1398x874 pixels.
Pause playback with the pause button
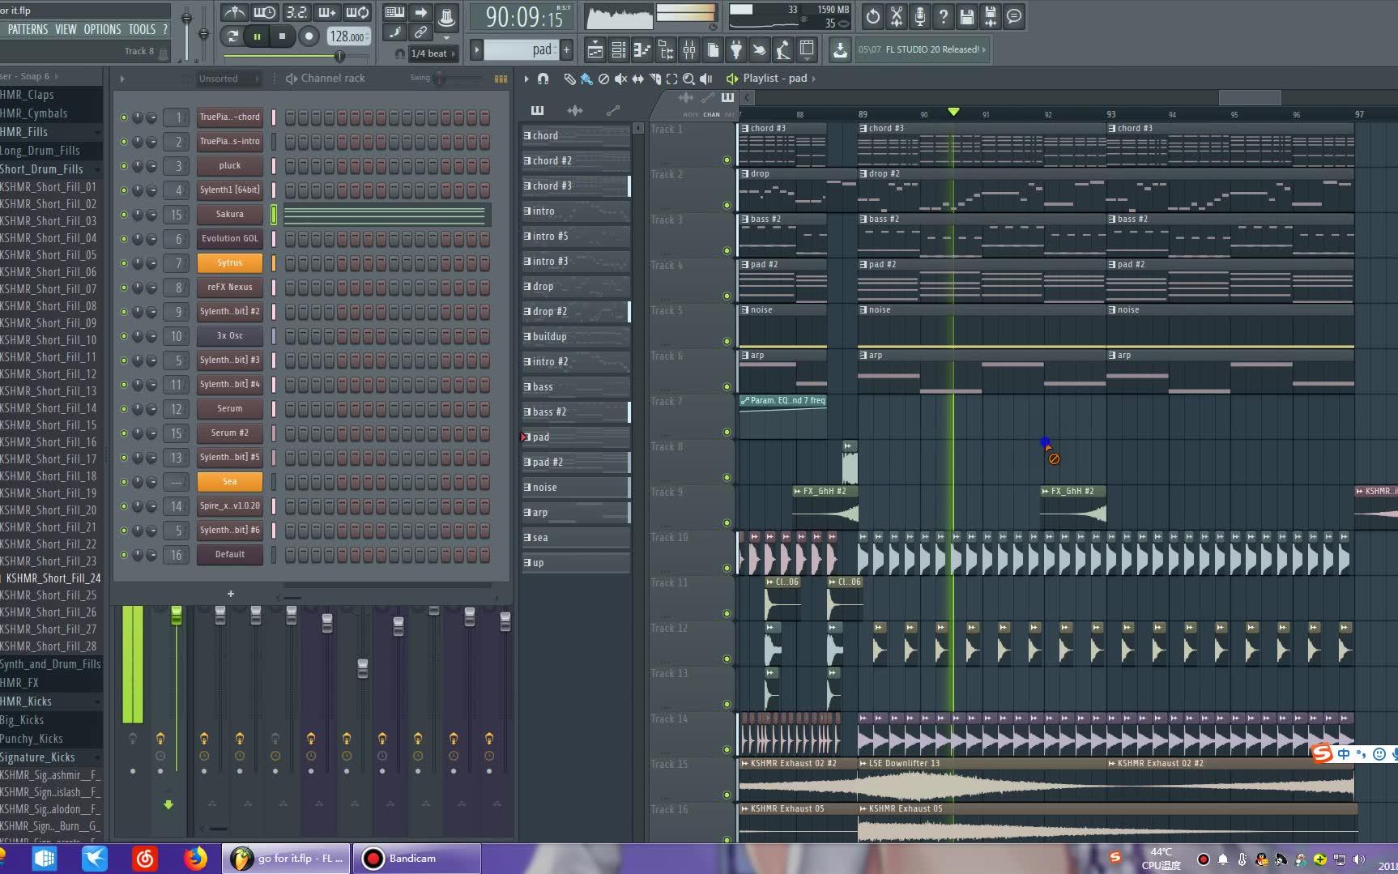click(x=257, y=36)
